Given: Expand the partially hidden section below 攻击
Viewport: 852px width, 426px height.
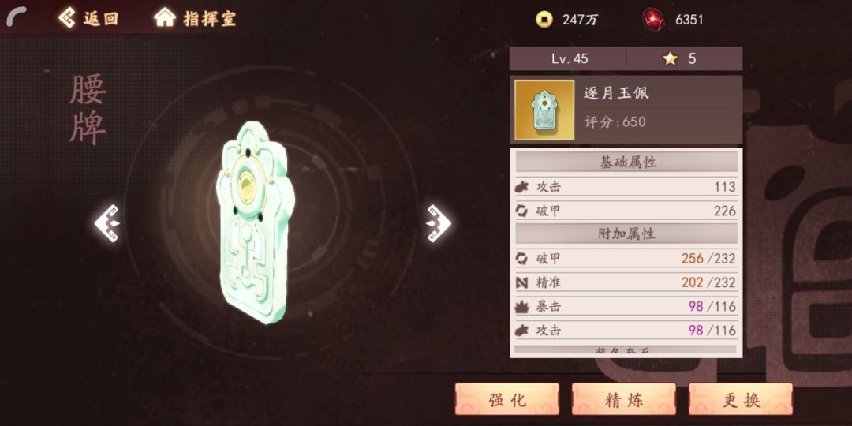Looking at the screenshot, I should (x=626, y=350).
